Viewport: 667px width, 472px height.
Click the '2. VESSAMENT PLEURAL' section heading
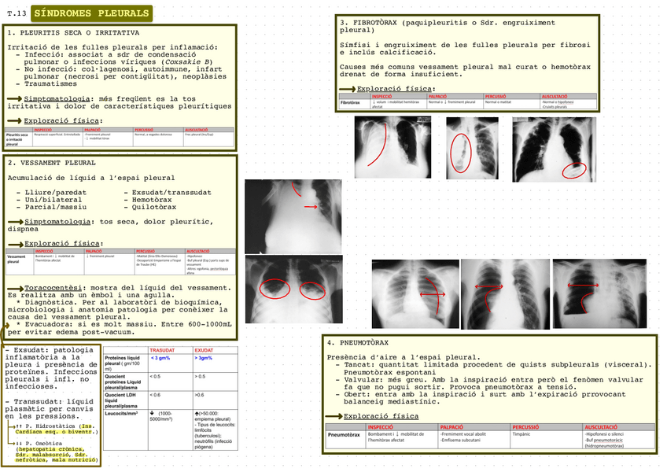(52, 163)
